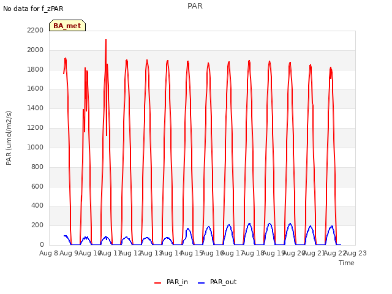This screenshot has width=392, height=294.
Task: Click the Aug 8 x-axis tick label
Action: [x=48, y=253]
